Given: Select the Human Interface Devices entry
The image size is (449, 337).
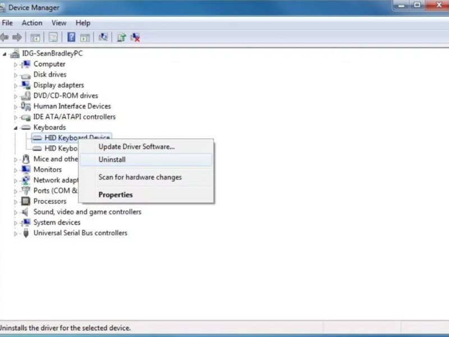Looking at the screenshot, I should 72,106.
